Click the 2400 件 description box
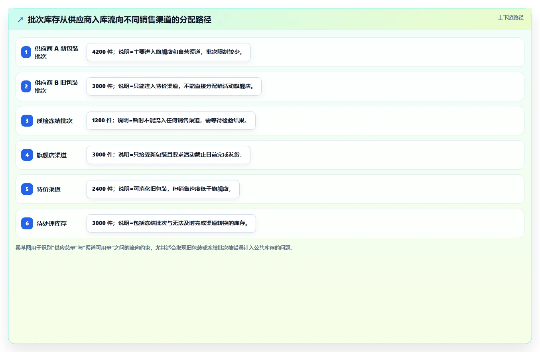This screenshot has height=352, width=540. (x=163, y=189)
